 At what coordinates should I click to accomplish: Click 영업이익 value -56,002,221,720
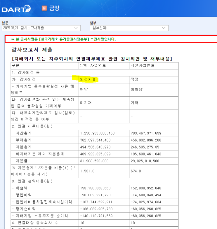pos(95,195)
